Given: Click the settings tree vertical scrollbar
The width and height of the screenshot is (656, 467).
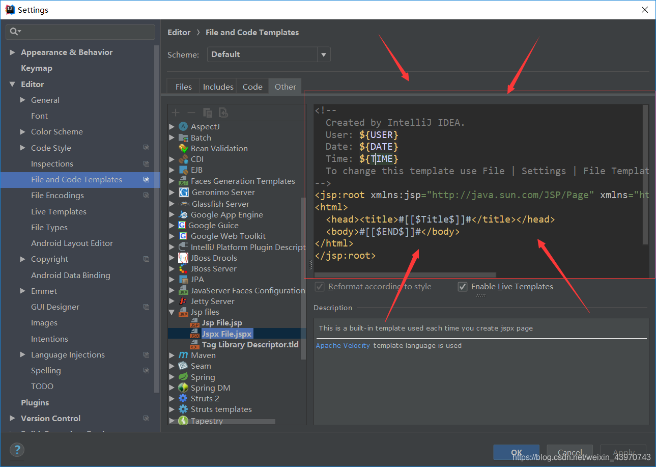Looking at the screenshot, I should 157,219.
